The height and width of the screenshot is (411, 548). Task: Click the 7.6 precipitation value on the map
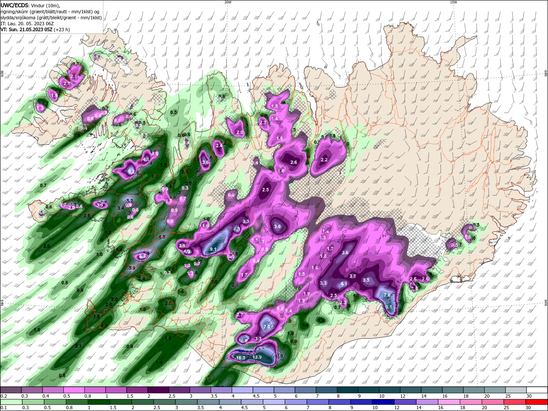[387, 295]
